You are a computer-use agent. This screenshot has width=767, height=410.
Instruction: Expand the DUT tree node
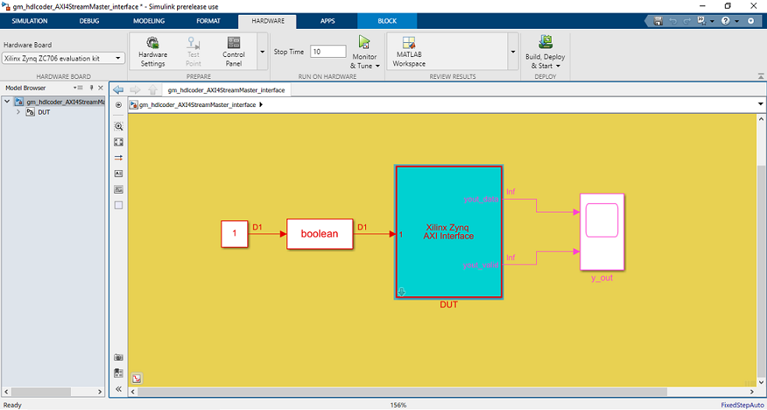[x=18, y=112]
